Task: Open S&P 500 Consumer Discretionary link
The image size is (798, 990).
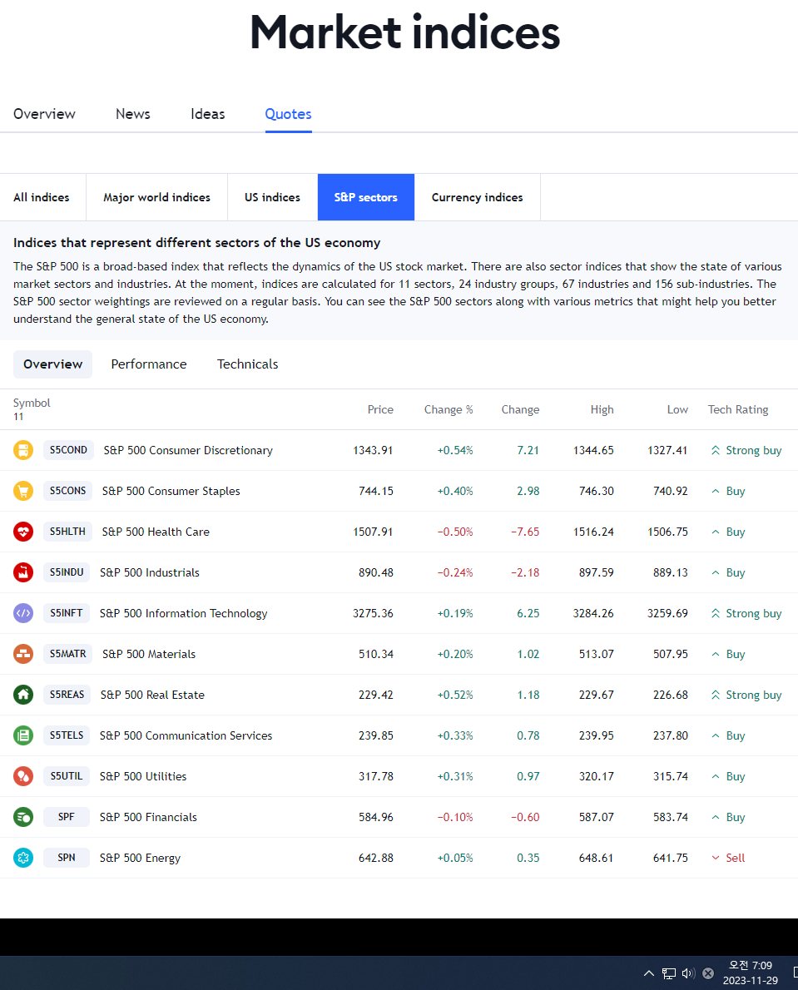Action: coord(188,450)
